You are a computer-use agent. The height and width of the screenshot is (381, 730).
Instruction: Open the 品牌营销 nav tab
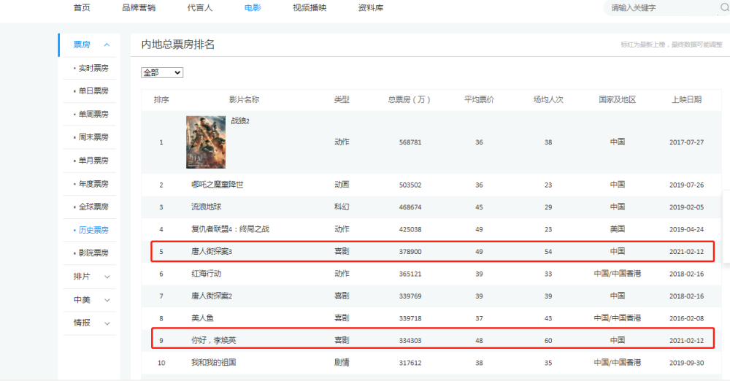[139, 7]
